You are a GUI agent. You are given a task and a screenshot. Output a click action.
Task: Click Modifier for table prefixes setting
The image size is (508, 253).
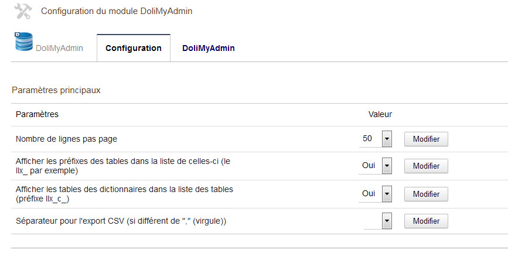point(426,166)
